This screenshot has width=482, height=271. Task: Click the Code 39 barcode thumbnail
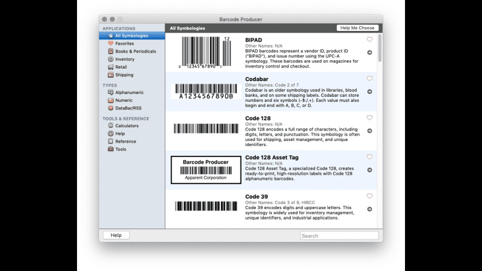click(206, 206)
